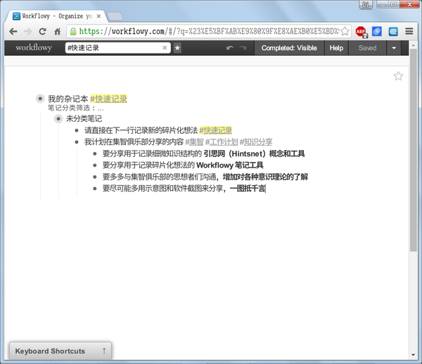Click the up arrow on Keyboard Shortcuts
This screenshot has width=422, height=364.
pos(104,351)
